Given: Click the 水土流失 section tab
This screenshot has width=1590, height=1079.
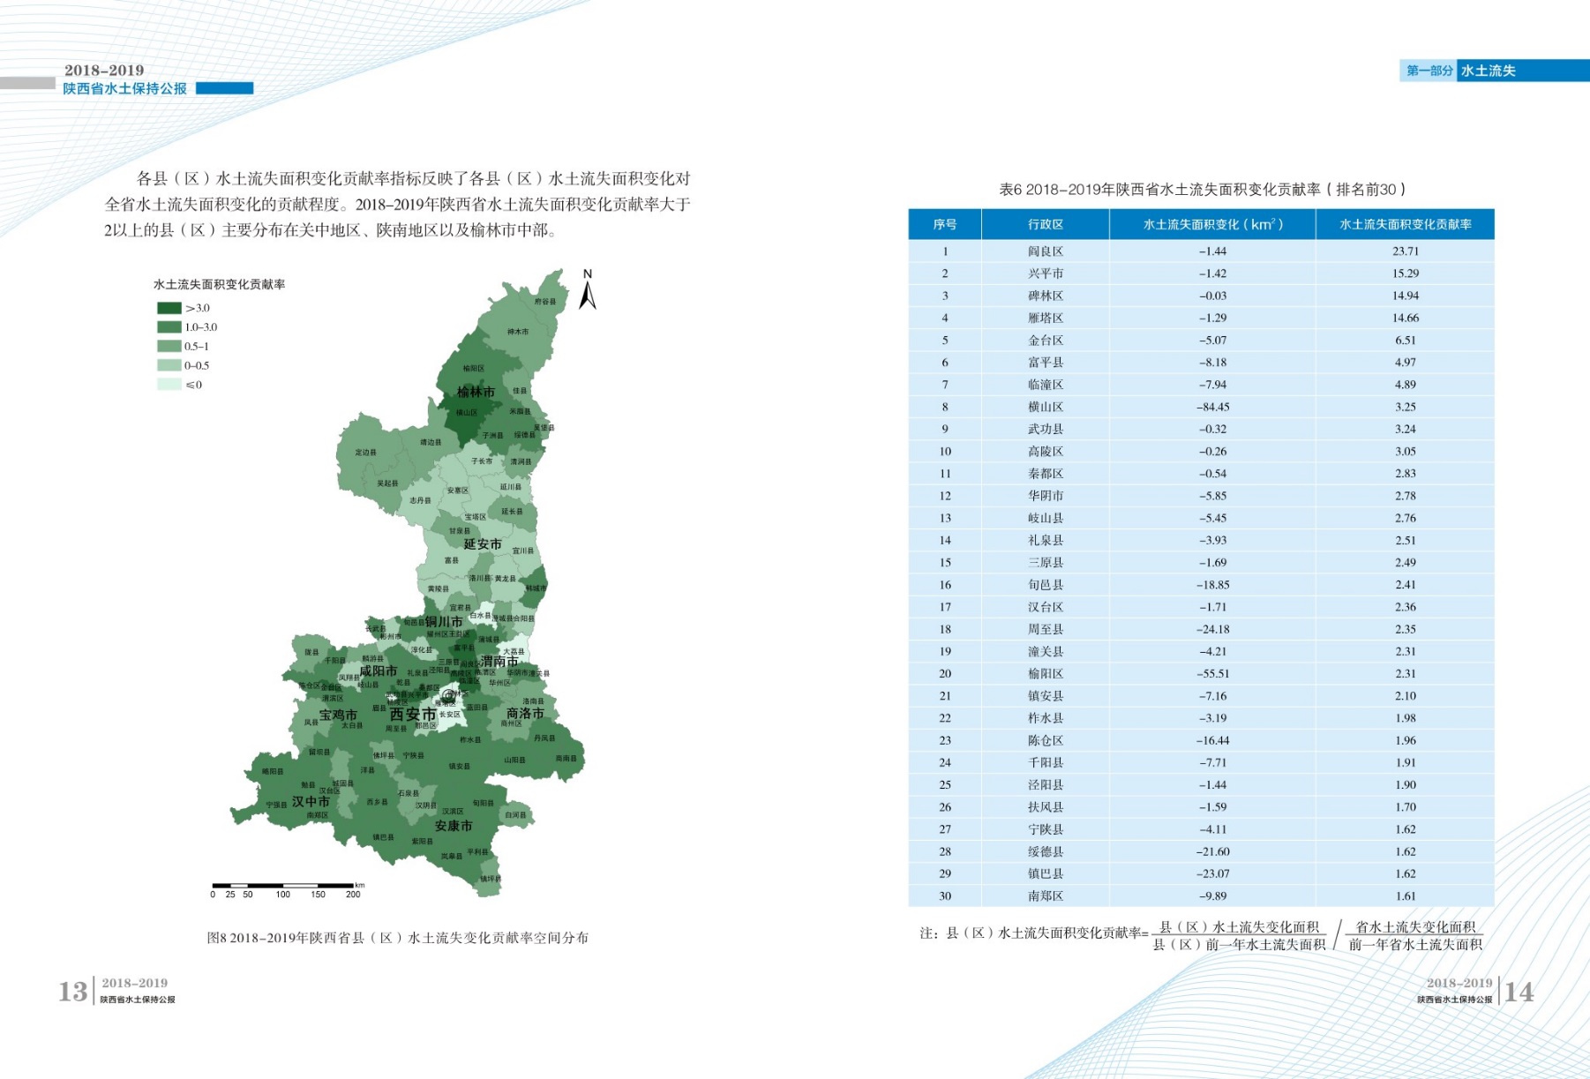Looking at the screenshot, I should click(1489, 71).
